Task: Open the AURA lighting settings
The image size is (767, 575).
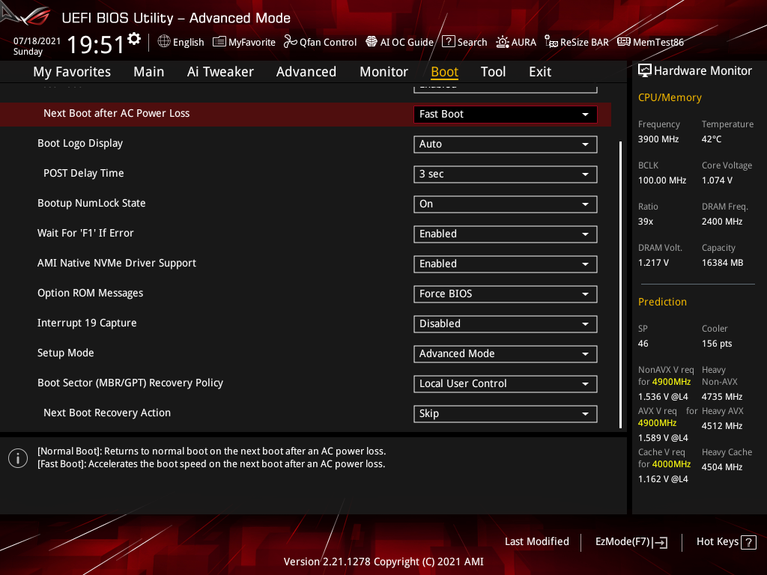Action: pos(516,42)
